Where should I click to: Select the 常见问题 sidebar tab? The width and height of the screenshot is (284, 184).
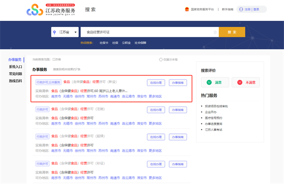point(16,74)
